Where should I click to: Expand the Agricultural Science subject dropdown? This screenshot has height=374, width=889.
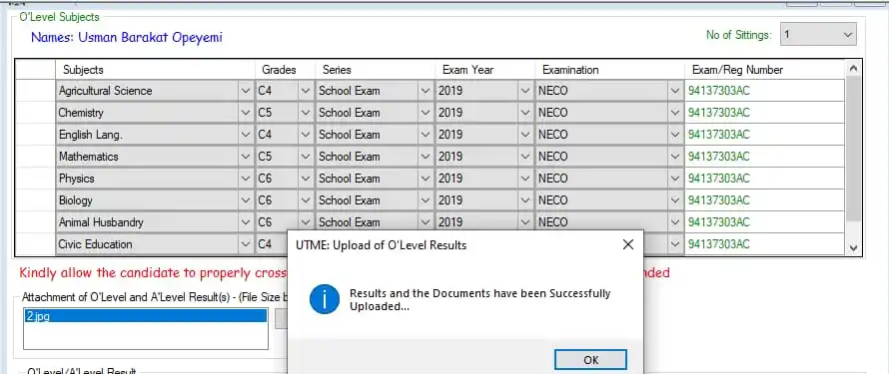point(246,91)
